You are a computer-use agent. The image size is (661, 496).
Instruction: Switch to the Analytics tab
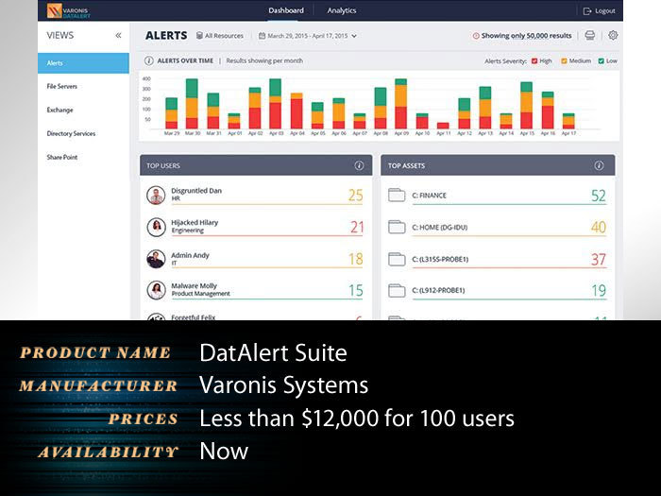click(x=342, y=10)
